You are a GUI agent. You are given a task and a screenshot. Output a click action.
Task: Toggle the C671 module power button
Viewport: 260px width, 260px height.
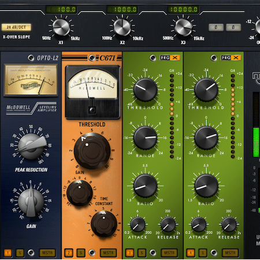(92, 58)
